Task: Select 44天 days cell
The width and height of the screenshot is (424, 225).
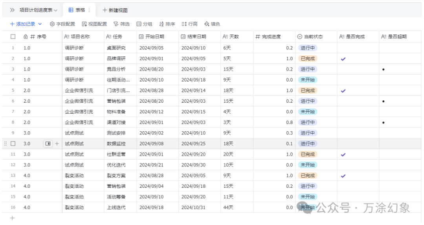Action: tap(237, 207)
